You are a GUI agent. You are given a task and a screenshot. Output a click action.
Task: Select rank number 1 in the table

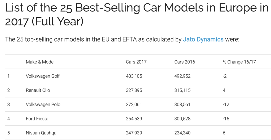8,76
